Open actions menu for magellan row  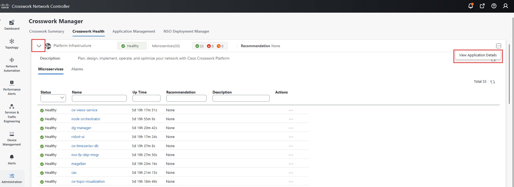coord(291,164)
